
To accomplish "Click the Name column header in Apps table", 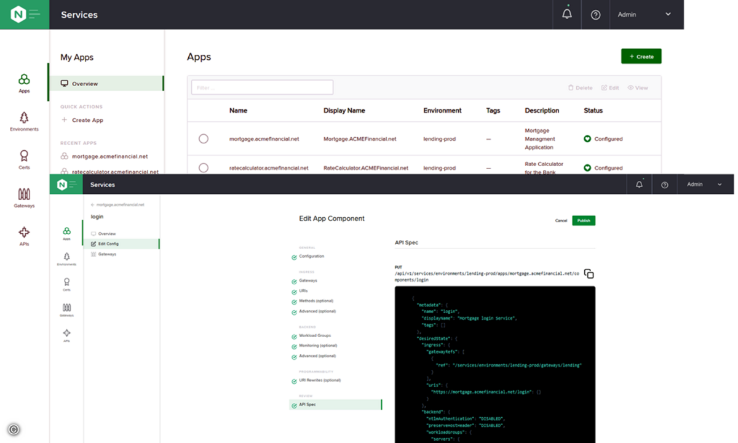I will click(238, 111).
